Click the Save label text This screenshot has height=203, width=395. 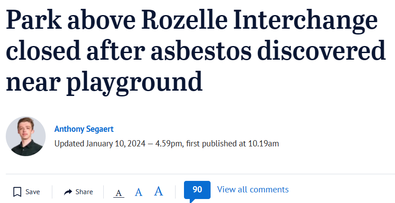pyautogui.click(x=32, y=192)
